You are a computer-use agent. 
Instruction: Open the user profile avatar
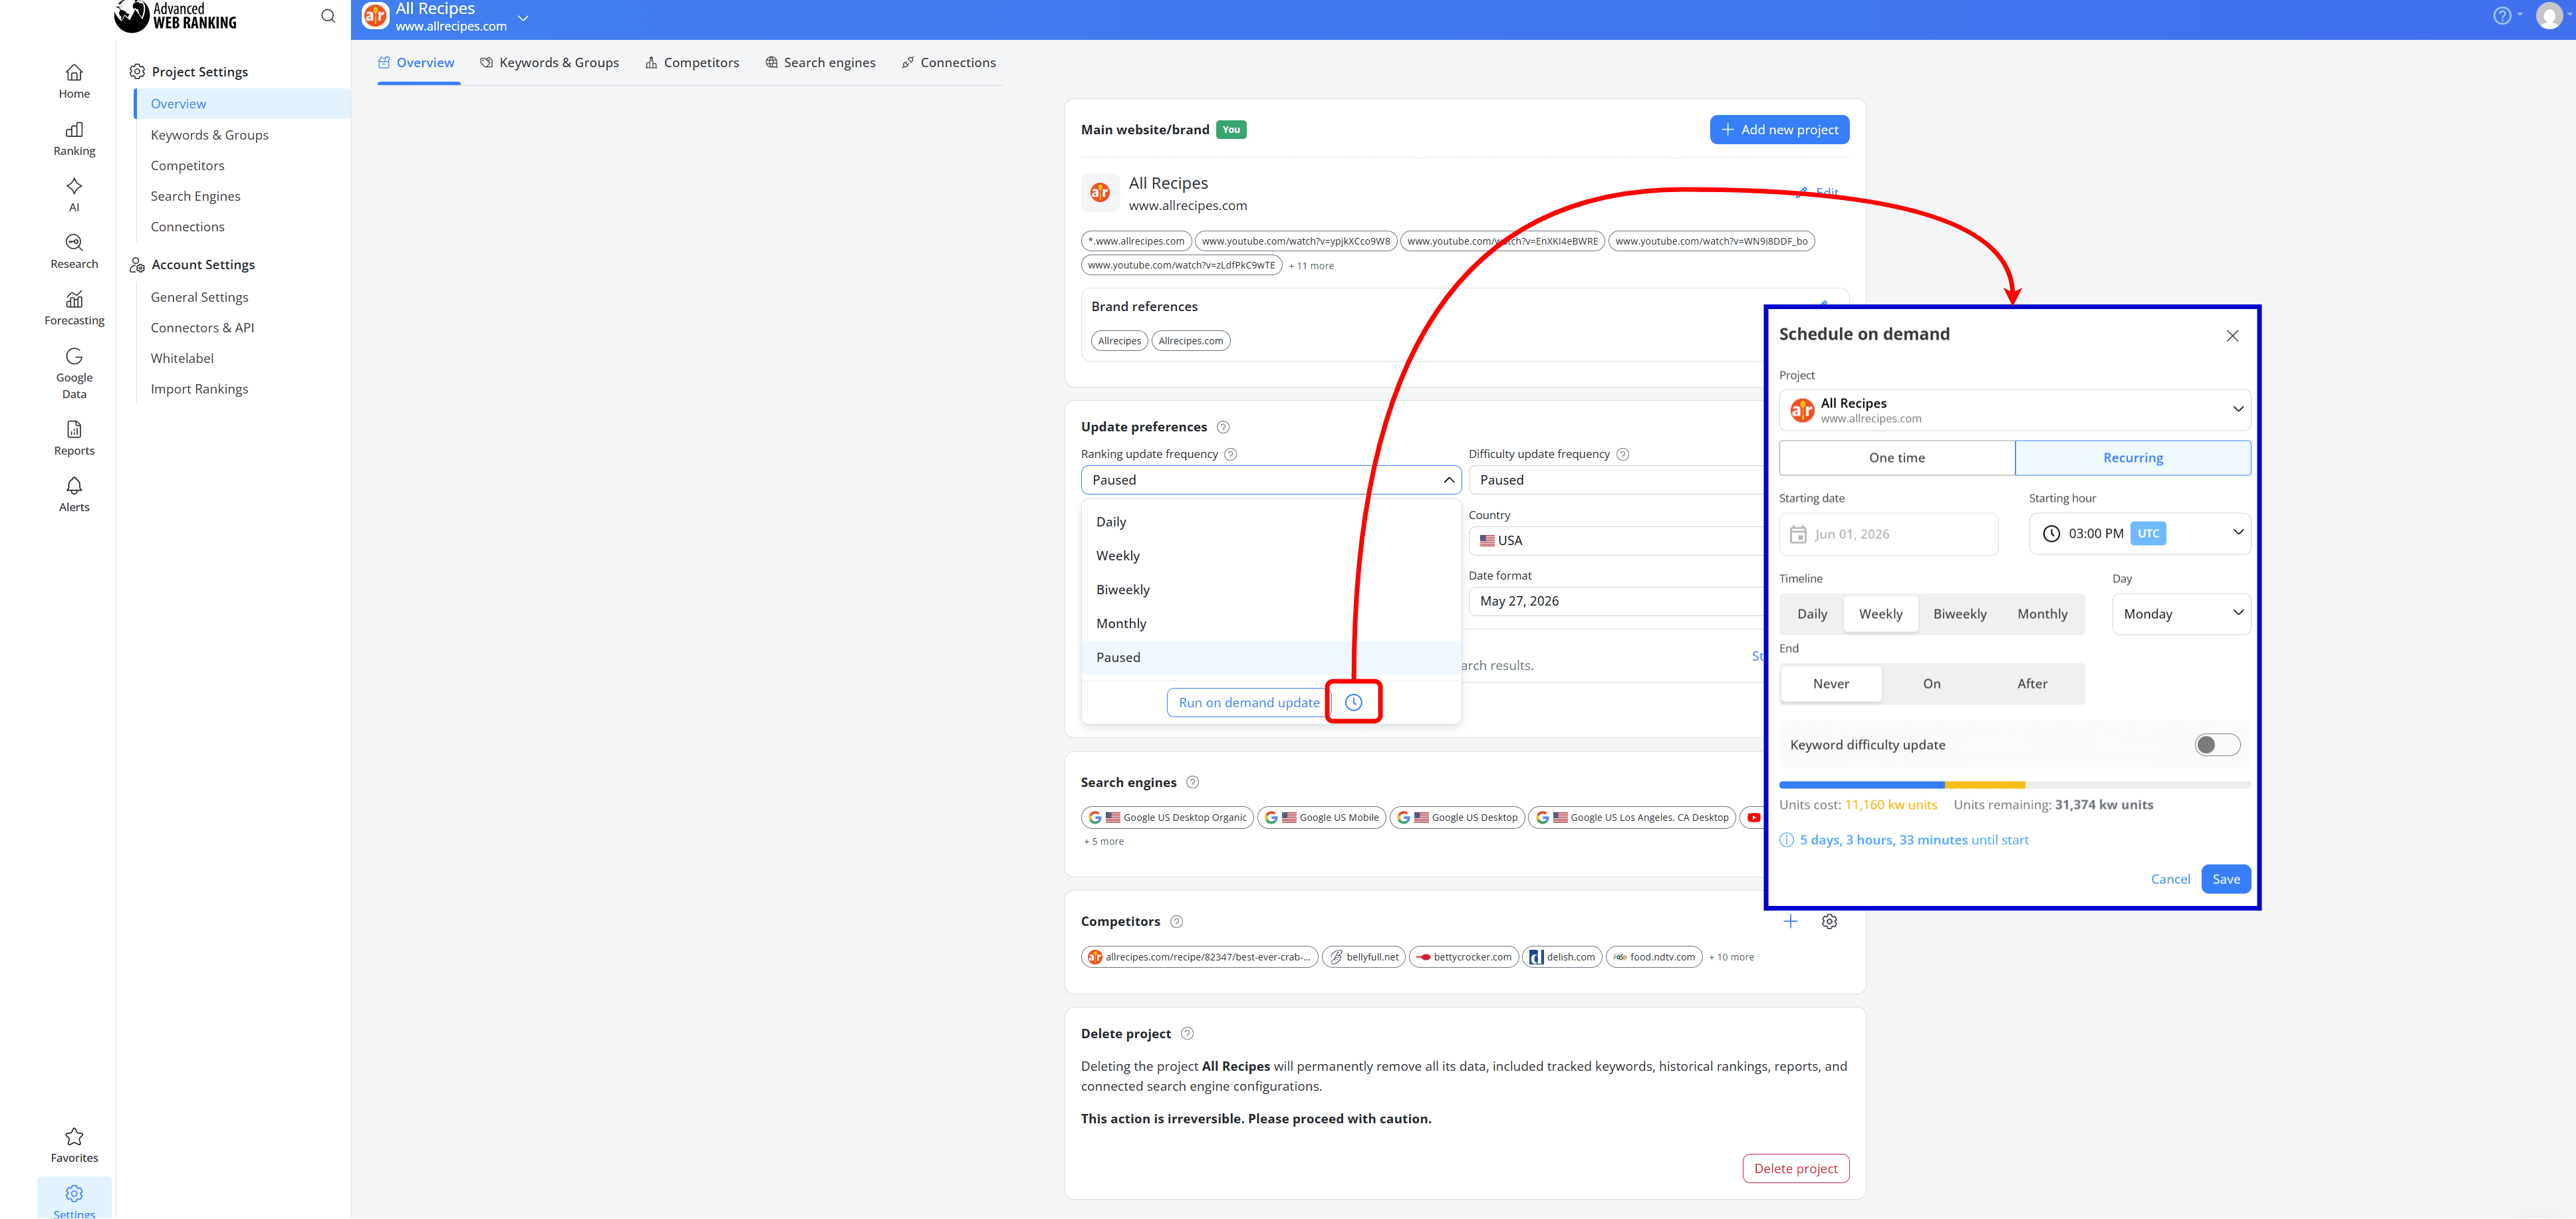[2550, 16]
